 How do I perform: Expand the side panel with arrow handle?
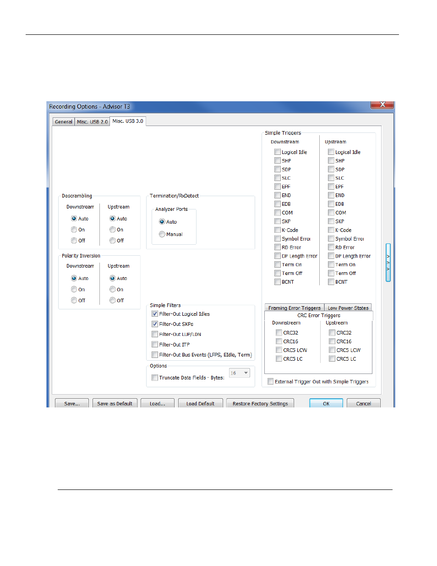[388, 263]
